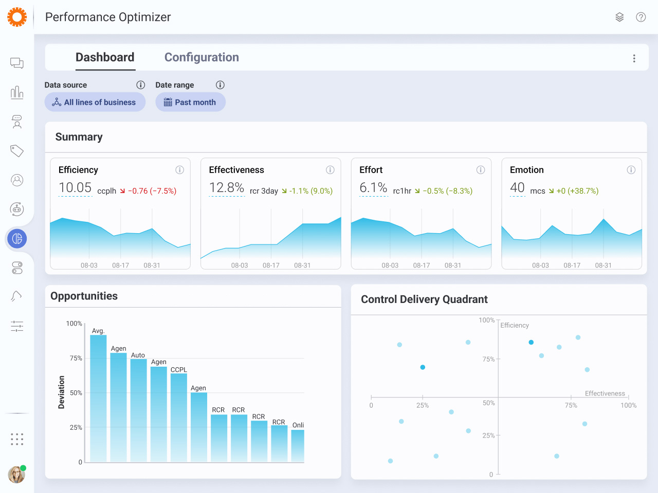This screenshot has height=493, width=658.
Task: Select the Dashboard tab
Action: click(x=105, y=58)
